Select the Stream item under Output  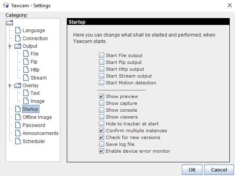39,78
